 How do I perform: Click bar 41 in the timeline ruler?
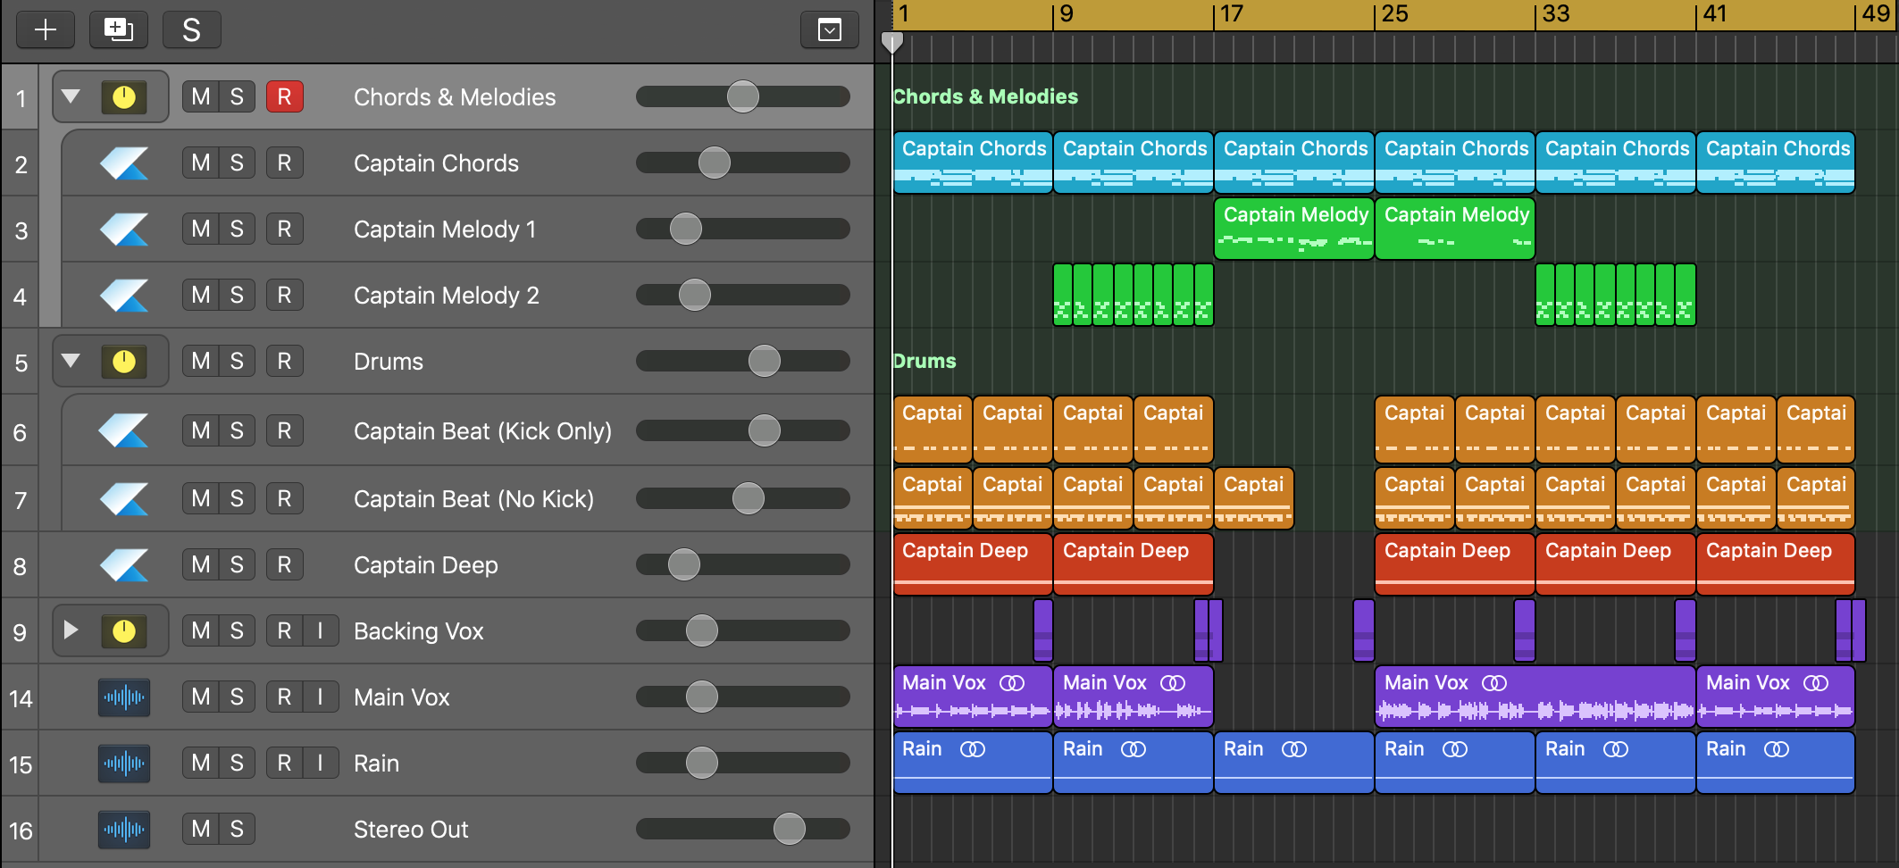tap(1716, 14)
